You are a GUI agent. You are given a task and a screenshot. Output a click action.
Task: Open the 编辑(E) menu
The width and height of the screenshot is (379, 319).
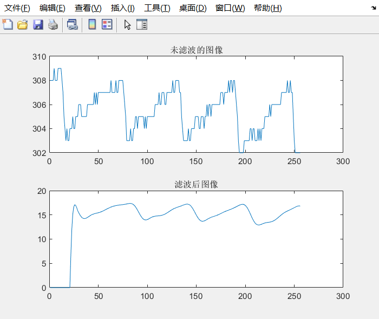tap(52, 8)
